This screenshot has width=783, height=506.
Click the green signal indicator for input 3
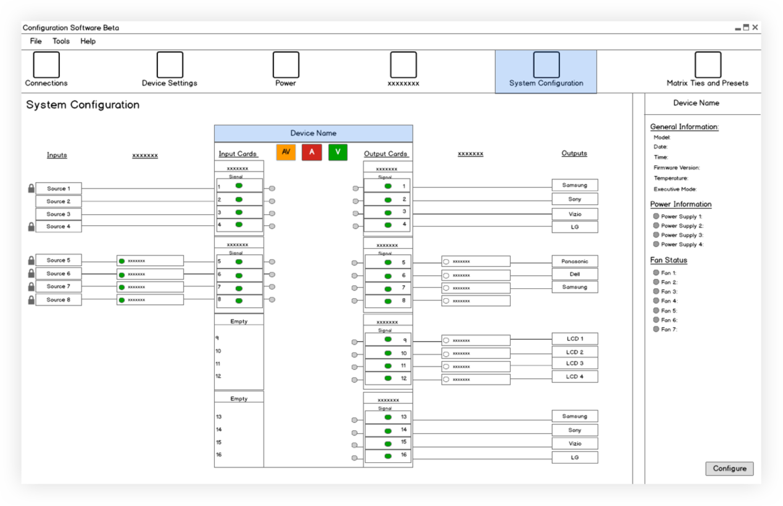point(238,211)
